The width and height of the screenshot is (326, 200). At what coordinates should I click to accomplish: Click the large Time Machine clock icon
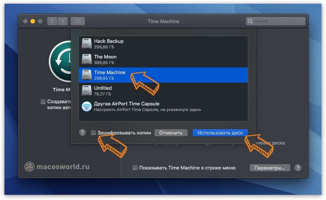[60, 61]
